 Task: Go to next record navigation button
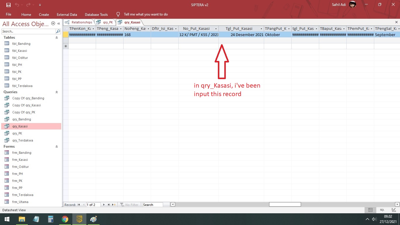[104, 205]
